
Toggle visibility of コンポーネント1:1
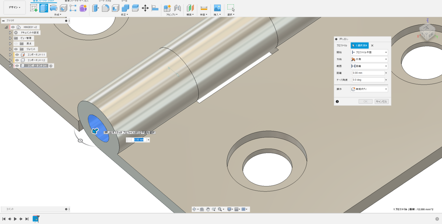pyautogui.click(x=17, y=54)
